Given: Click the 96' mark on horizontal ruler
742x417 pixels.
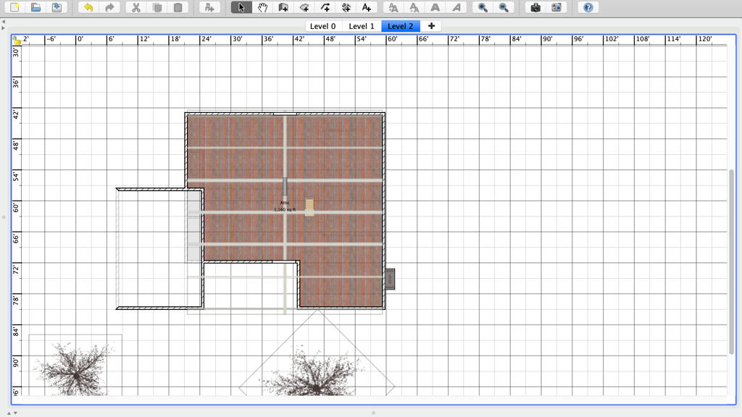Looking at the screenshot, I should point(578,39).
